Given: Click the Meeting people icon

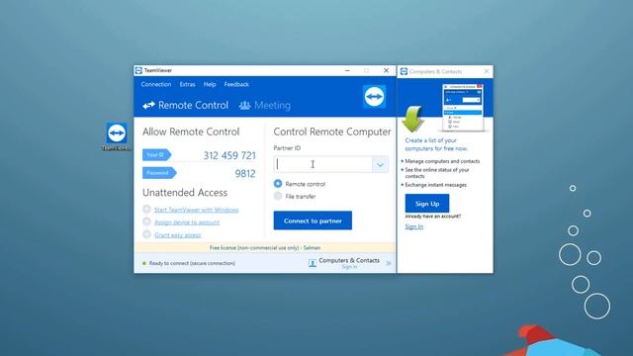Looking at the screenshot, I should click(x=244, y=106).
